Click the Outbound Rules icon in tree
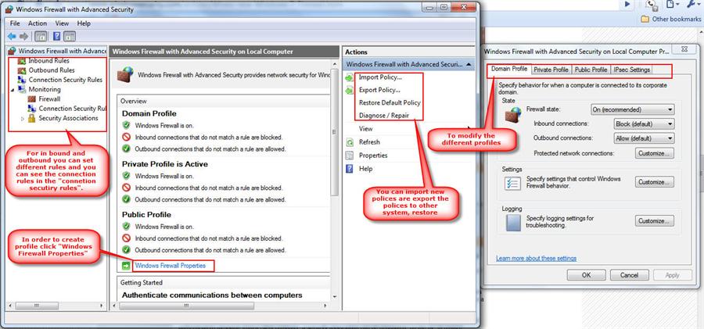704x329 pixels. coord(22,70)
